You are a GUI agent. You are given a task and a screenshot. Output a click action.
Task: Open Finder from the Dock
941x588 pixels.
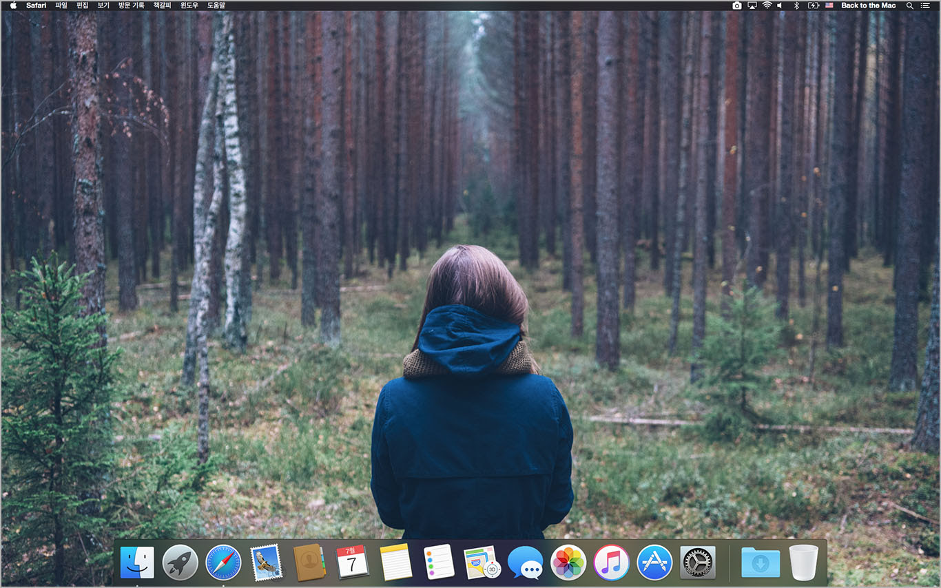click(x=137, y=563)
